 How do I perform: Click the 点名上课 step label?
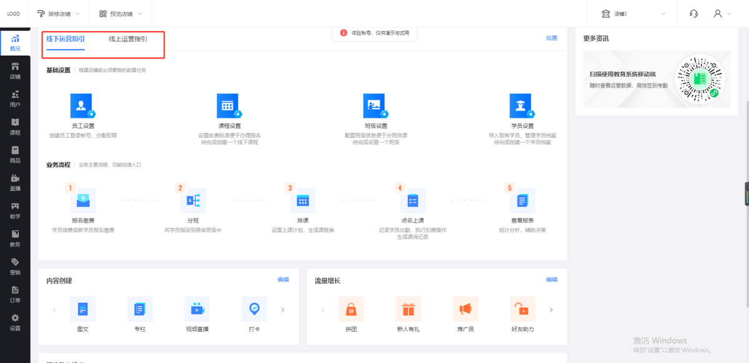click(413, 221)
